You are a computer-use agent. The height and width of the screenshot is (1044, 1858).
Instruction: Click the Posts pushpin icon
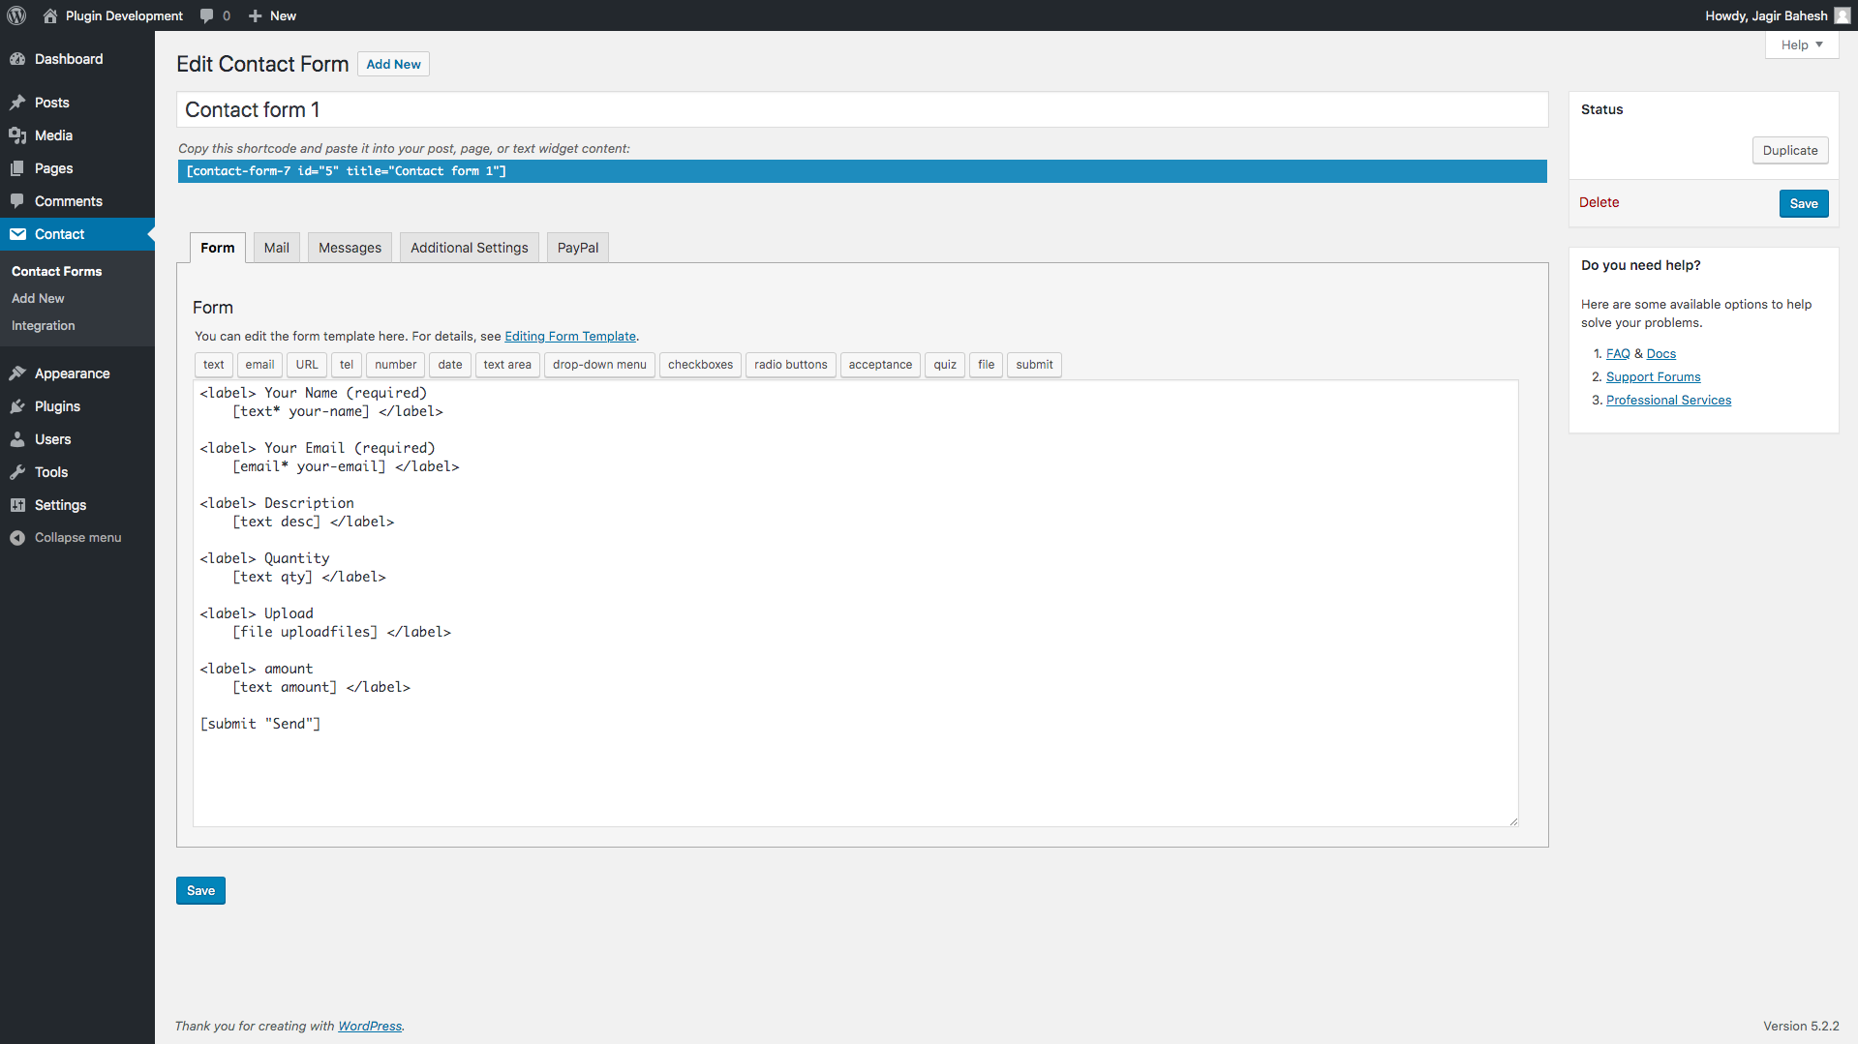pos(17,103)
